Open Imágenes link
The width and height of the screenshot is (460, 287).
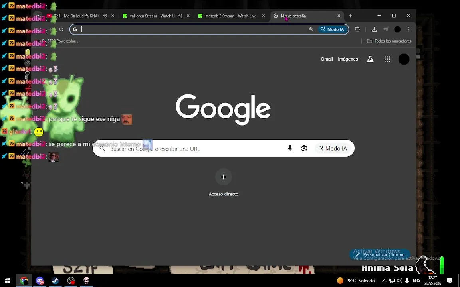[x=348, y=59]
